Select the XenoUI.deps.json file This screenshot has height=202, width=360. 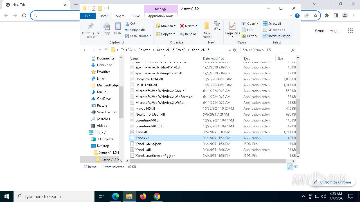click(148, 144)
